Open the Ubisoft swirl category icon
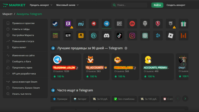This screenshot has height=112, width=199. (x=94, y=36)
